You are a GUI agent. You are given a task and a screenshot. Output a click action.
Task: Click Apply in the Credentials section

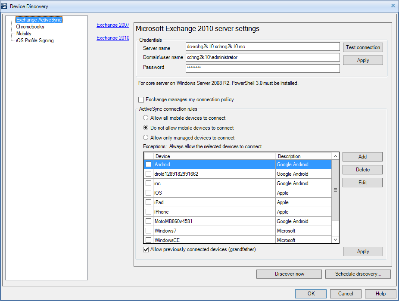coord(363,60)
